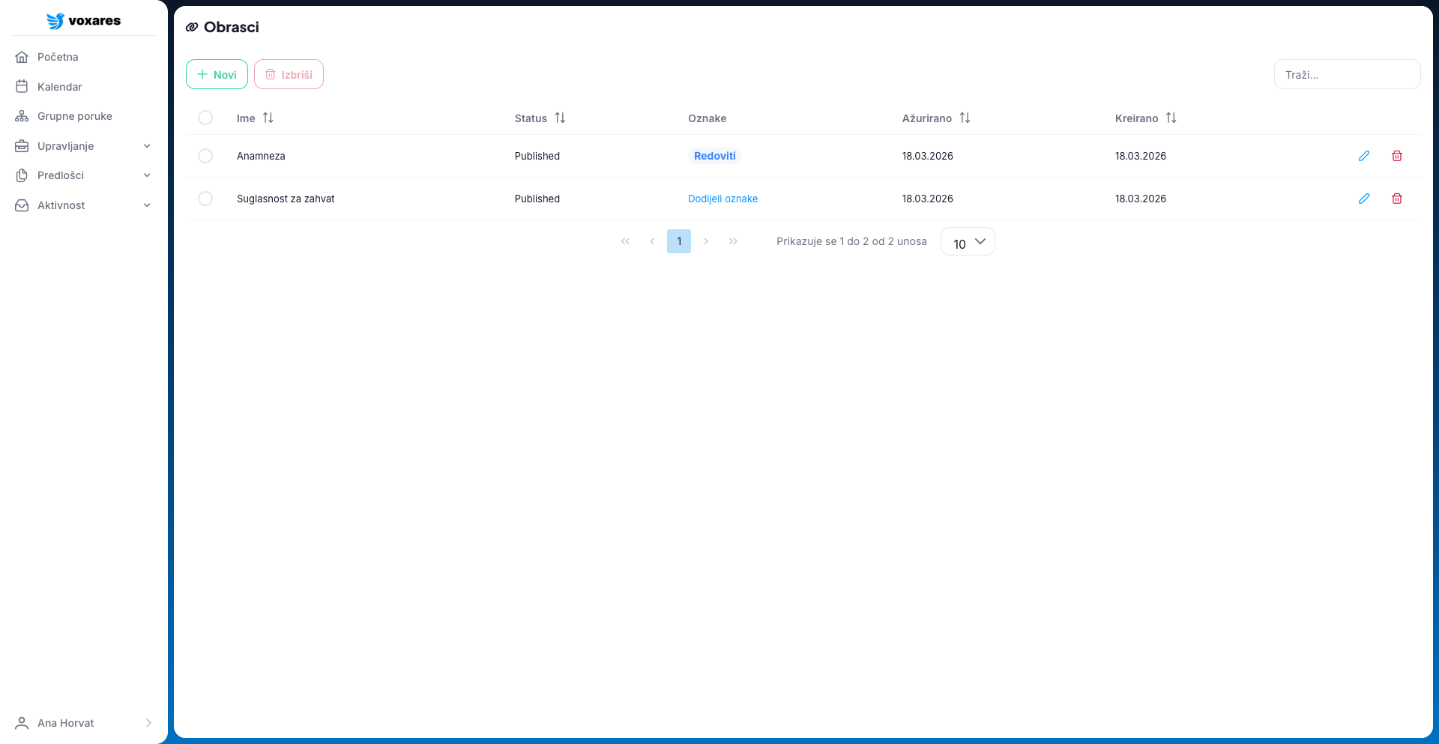The height and width of the screenshot is (744, 1439).
Task: Click the Redoviti tag badge
Action: (714, 156)
